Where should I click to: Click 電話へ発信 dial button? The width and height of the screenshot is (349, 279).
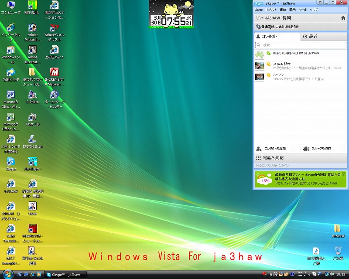click(x=301, y=158)
